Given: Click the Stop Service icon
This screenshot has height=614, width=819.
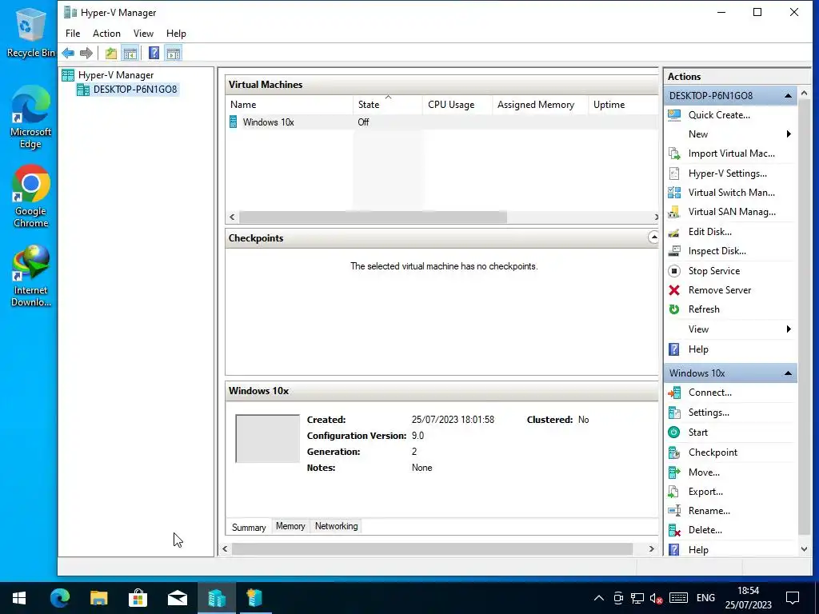Looking at the screenshot, I should coord(674,271).
